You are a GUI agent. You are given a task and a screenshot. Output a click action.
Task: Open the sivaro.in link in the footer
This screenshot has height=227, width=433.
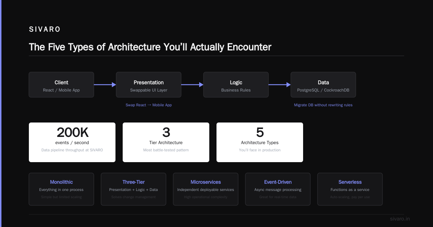point(400,219)
